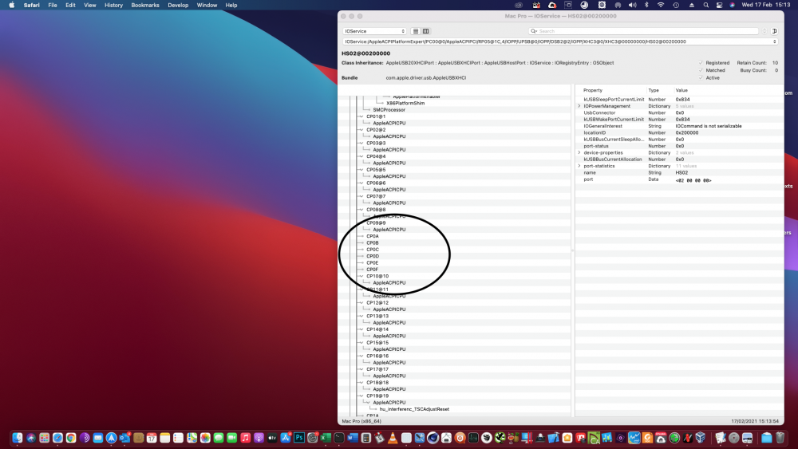Viewport: 798px width, 449px height.
Task: Open Launchpad from the Dock
Action: (x=44, y=438)
